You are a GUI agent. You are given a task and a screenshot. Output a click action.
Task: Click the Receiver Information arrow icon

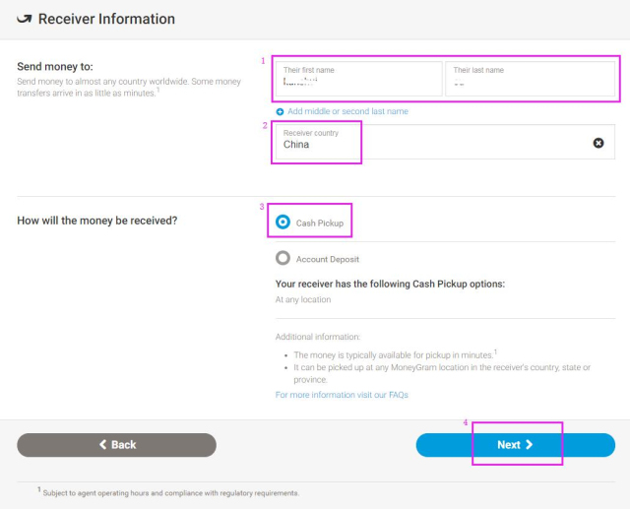(24, 20)
